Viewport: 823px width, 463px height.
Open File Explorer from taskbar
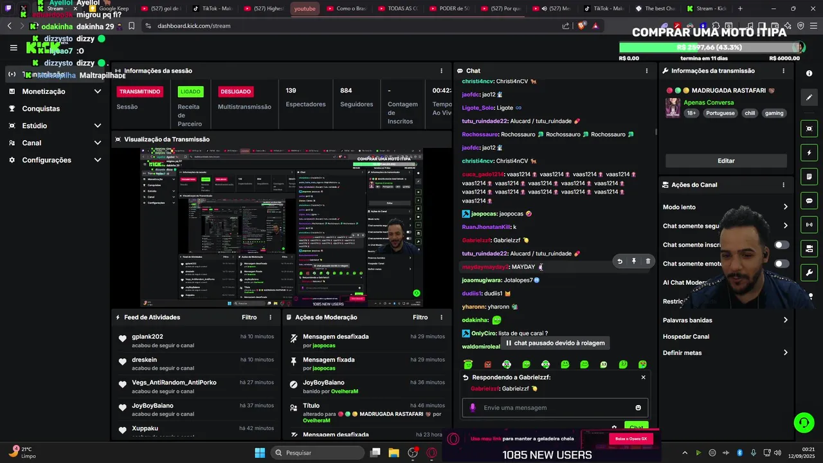[393, 453]
